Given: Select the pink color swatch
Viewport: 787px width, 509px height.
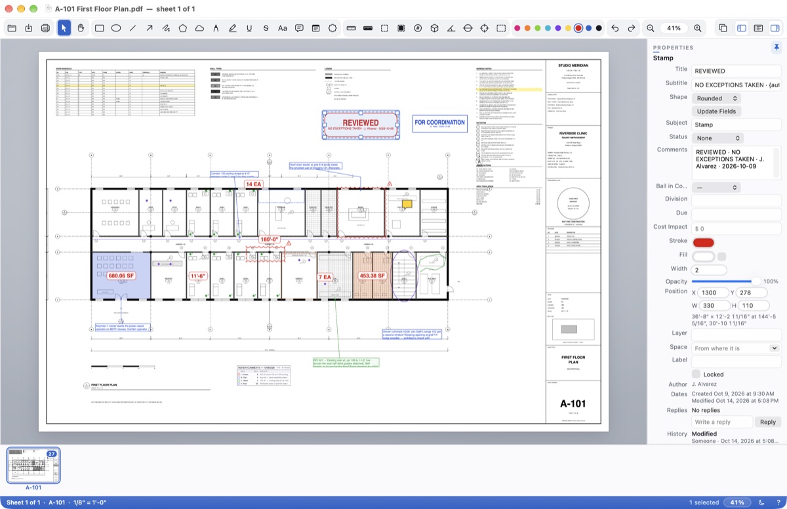Looking at the screenshot, I should [517, 28].
